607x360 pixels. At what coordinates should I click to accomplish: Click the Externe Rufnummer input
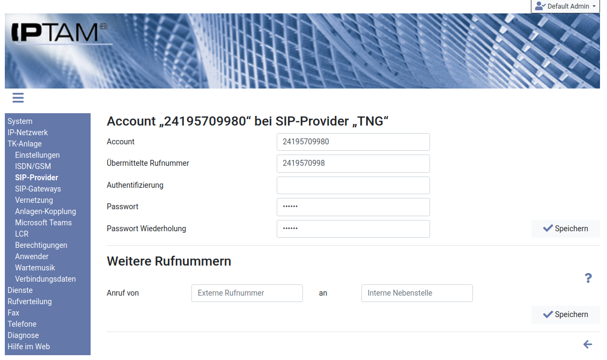click(247, 293)
